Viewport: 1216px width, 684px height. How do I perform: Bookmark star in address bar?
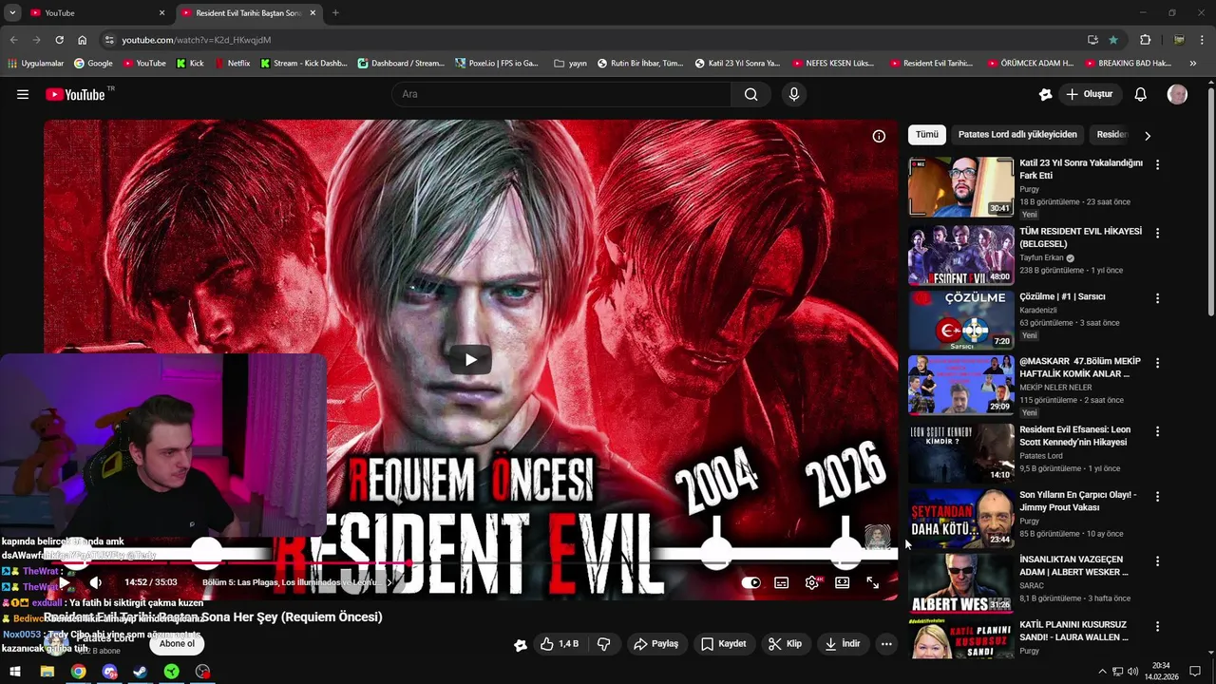tap(1113, 40)
